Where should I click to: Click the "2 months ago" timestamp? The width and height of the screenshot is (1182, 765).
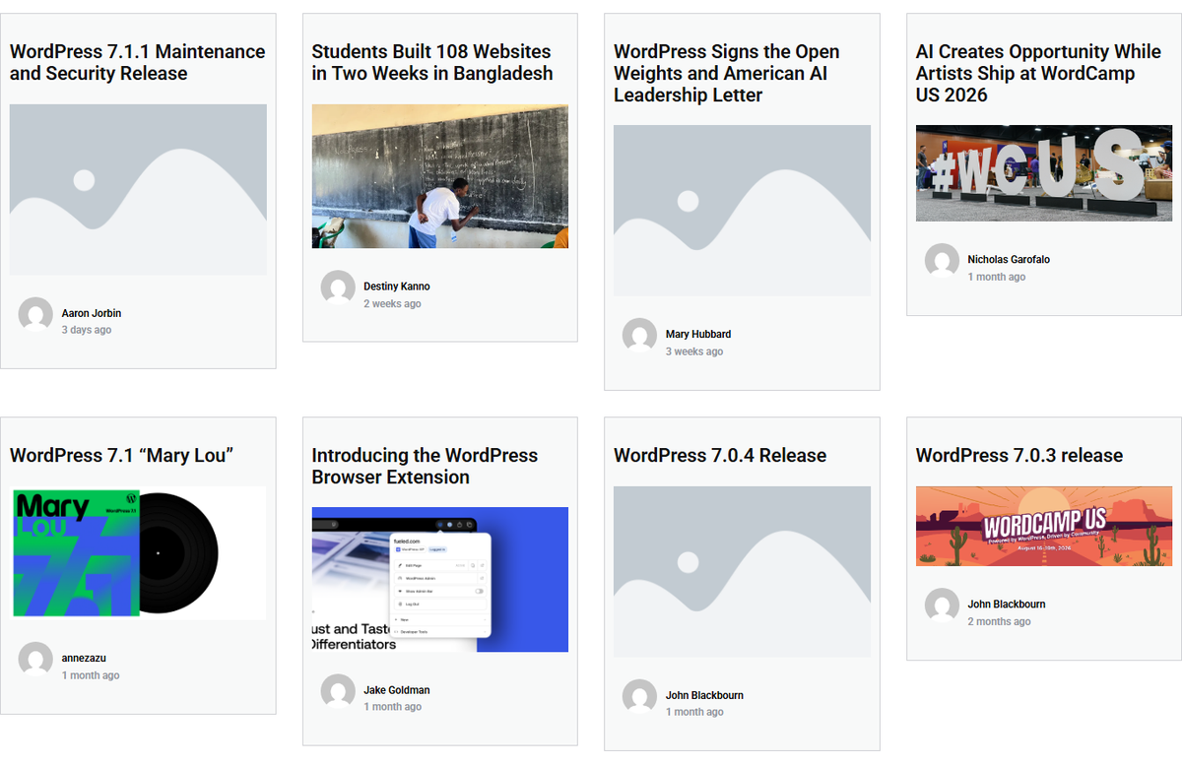tap(1000, 621)
